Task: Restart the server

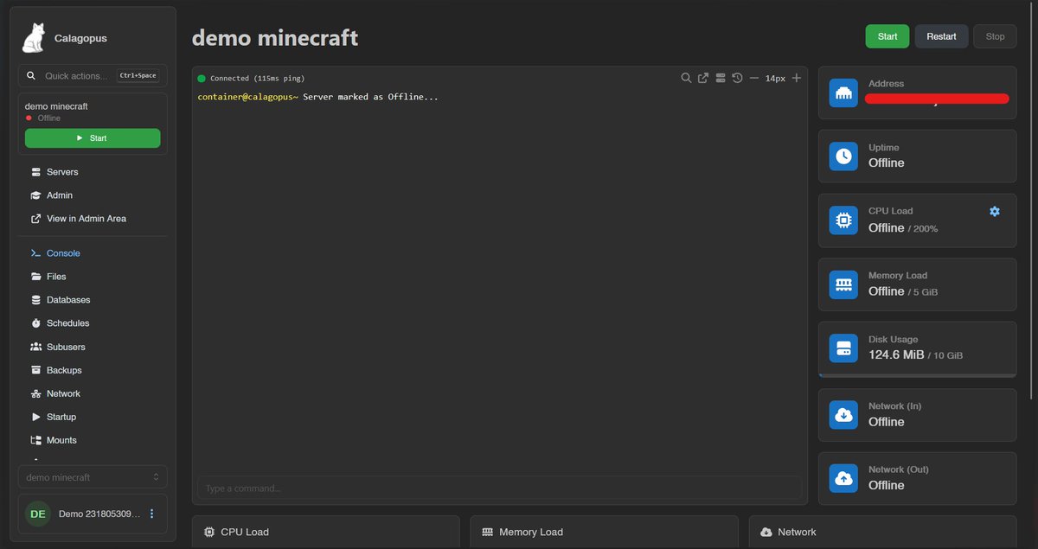Action: pyautogui.click(x=941, y=36)
